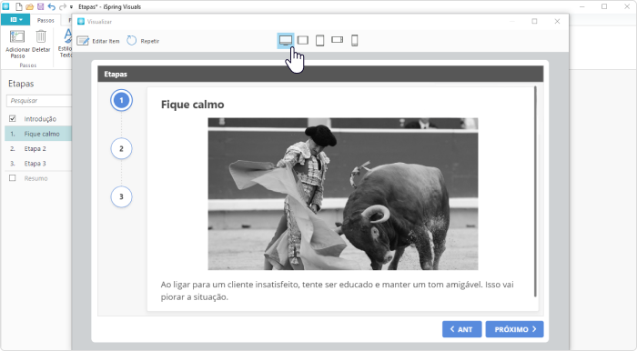The image size is (637, 351).
Task: Click the Etapas header bar title
Action: pyautogui.click(x=116, y=74)
